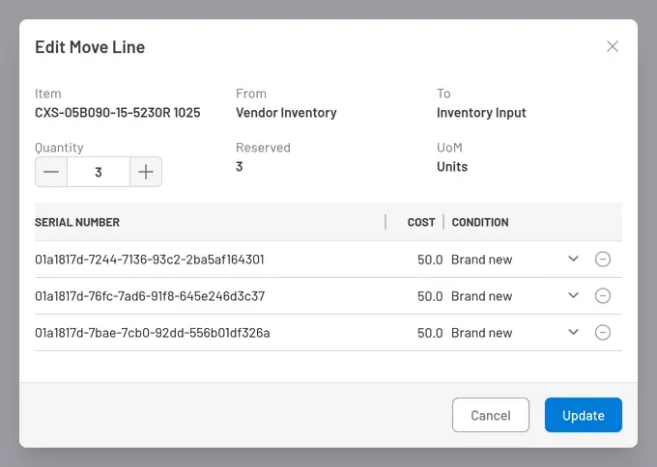This screenshot has height=467, width=657.
Task: Close the Edit Move Line dialog
Action: click(x=613, y=46)
